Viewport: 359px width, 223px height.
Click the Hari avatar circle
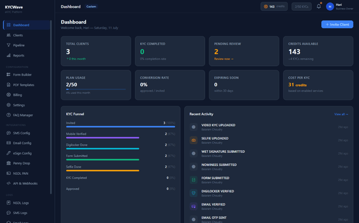pos(330,7)
